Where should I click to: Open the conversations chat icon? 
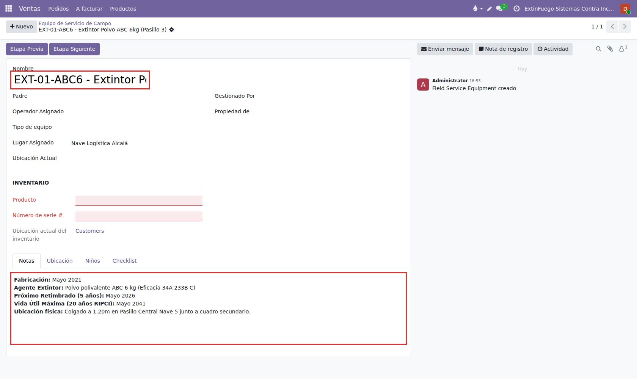pyautogui.click(x=499, y=8)
